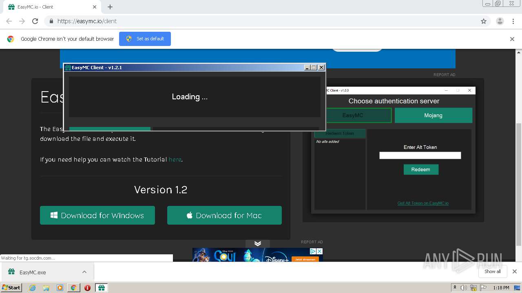
Task: Open Chrome's three-dot menu
Action: tap(513, 21)
